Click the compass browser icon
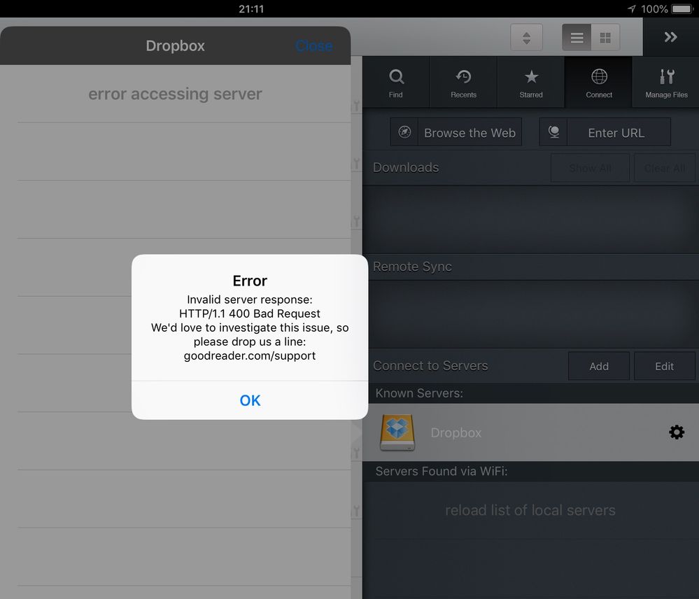 tap(404, 132)
